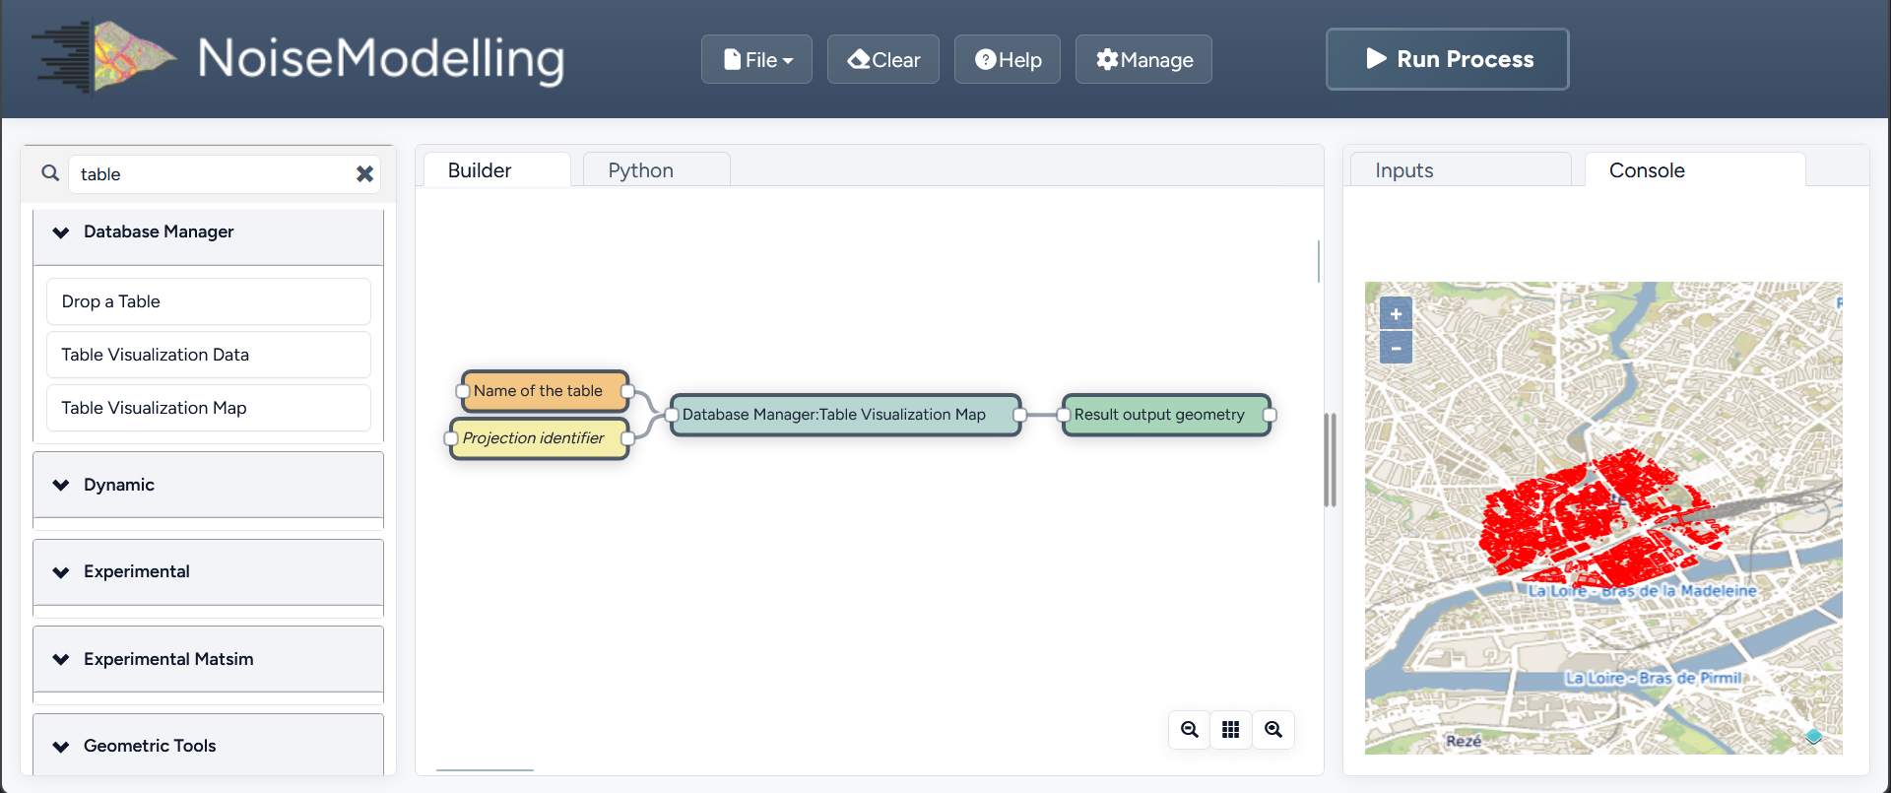Click the output port of 'Name of the table'
Screen dimensions: 1891x793
pos(627,391)
